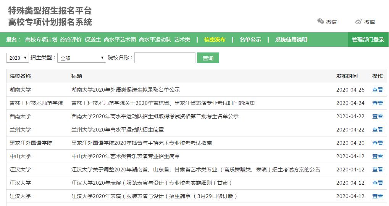
Task: Go to 综合评价 in nav bar
Action: pyautogui.click(x=71, y=40)
